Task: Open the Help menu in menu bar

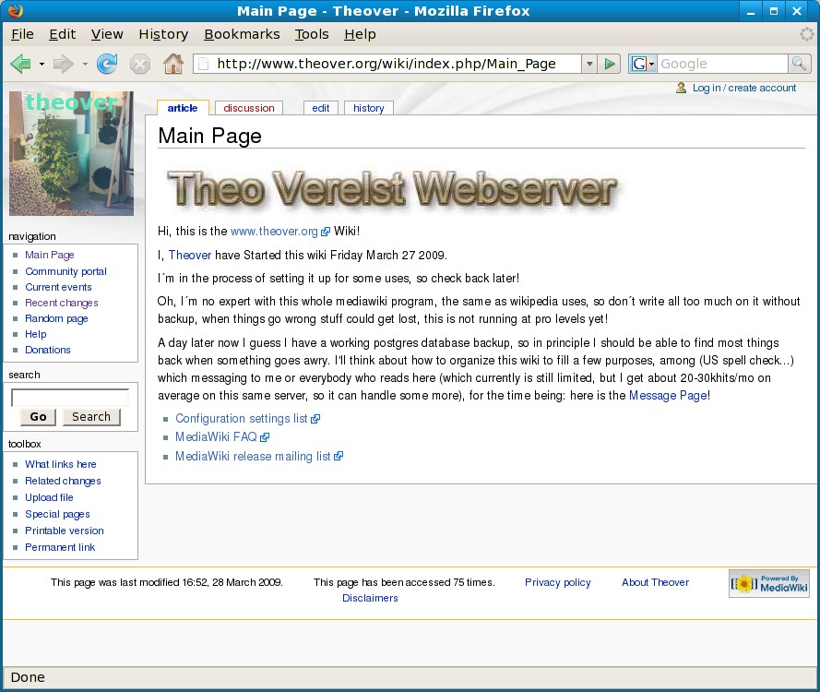Action: [360, 34]
